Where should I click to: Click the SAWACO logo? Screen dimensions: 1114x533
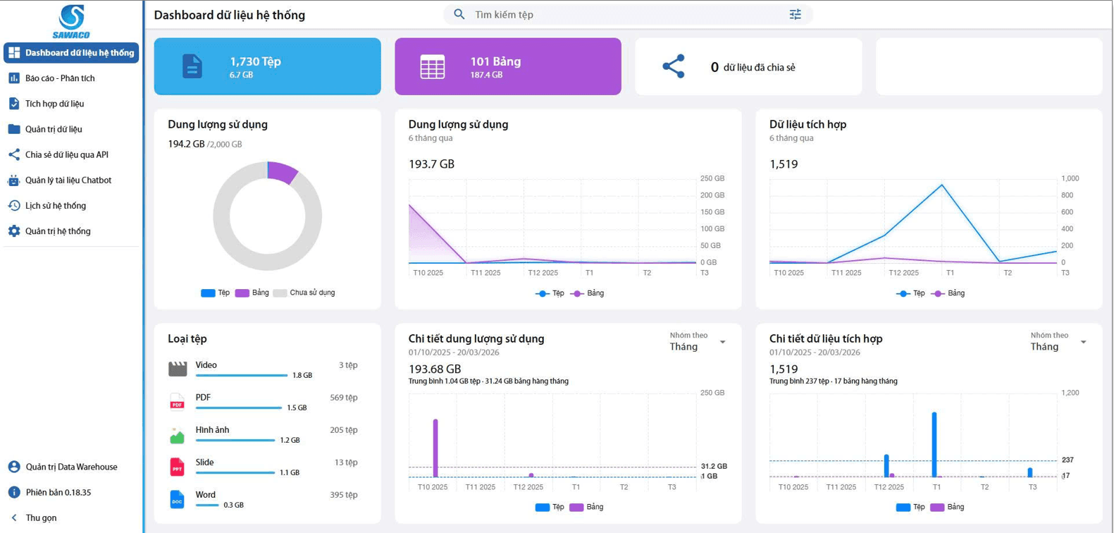[71, 21]
